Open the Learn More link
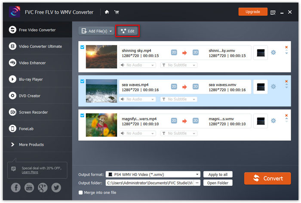The height and width of the screenshot is (203, 301). coord(30,172)
